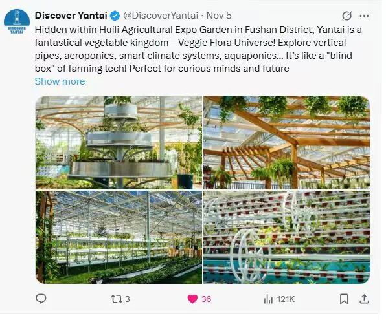Click the Grok explain icon
This screenshot has height=320, width=386.
pyautogui.click(x=346, y=16)
